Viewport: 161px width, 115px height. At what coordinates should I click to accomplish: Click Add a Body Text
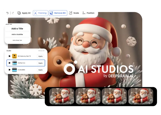pos(17,40)
